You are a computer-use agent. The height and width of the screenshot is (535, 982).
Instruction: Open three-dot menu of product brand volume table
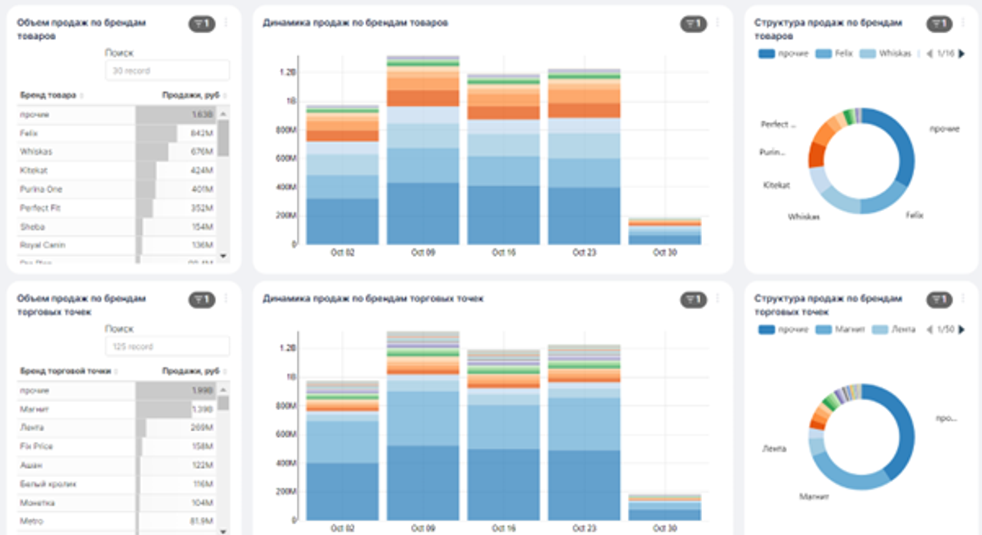(x=226, y=23)
